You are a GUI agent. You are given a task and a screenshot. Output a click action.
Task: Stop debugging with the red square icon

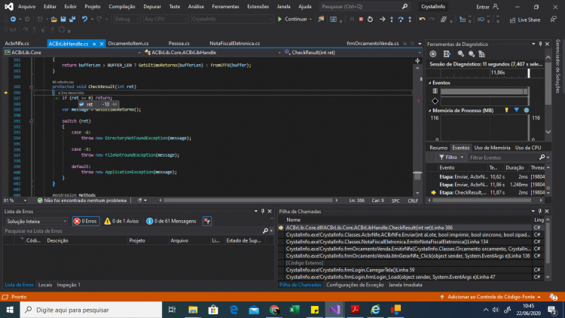pyautogui.click(x=361, y=19)
